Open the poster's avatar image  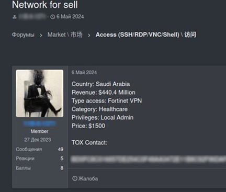(x=40, y=93)
